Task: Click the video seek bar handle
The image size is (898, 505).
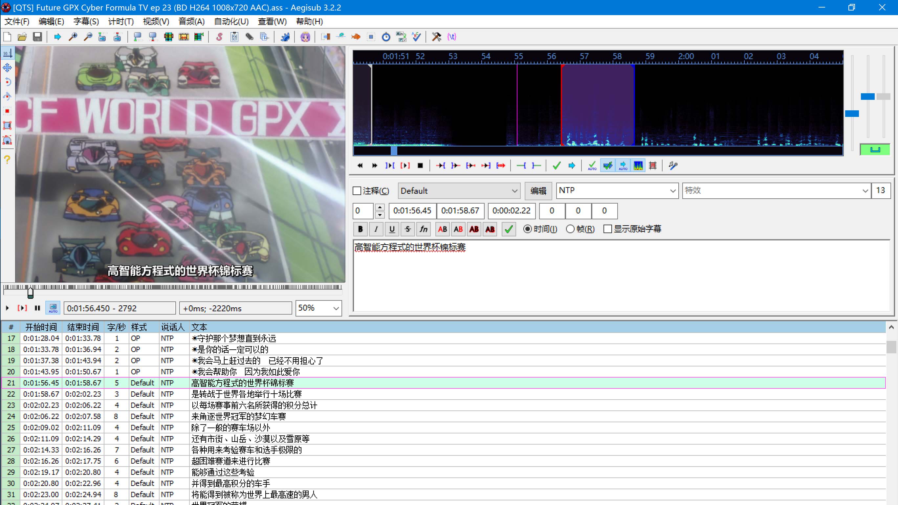Action: (x=31, y=293)
